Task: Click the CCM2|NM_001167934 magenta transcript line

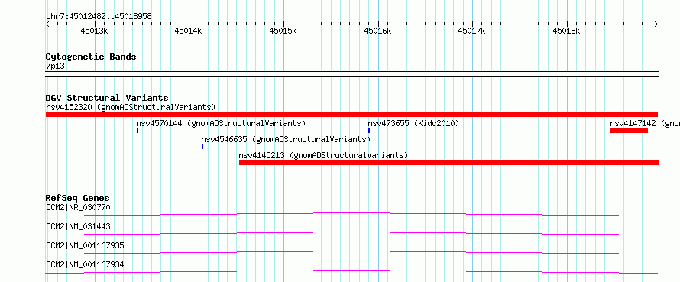Action: point(351,271)
